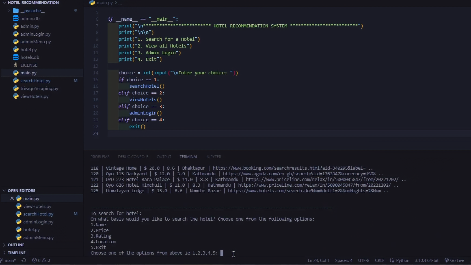Click Spaces: 4 indentation setting

344,260
